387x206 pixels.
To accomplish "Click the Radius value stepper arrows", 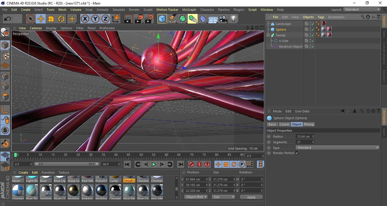I will point(313,136).
